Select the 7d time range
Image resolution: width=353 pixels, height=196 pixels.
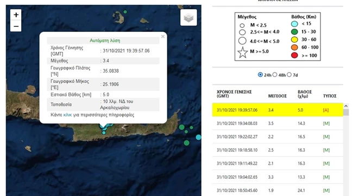click(289, 75)
